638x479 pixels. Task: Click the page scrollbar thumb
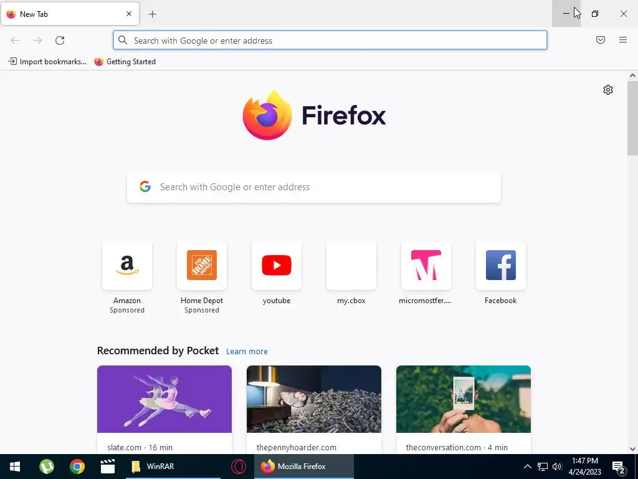click(632, 118)
